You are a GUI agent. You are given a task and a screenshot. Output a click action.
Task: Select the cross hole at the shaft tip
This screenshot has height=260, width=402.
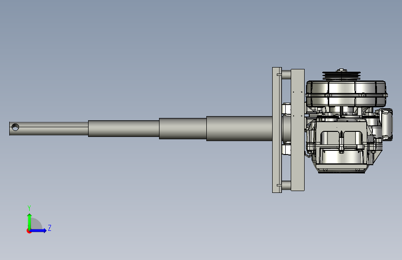coord(15,127)
